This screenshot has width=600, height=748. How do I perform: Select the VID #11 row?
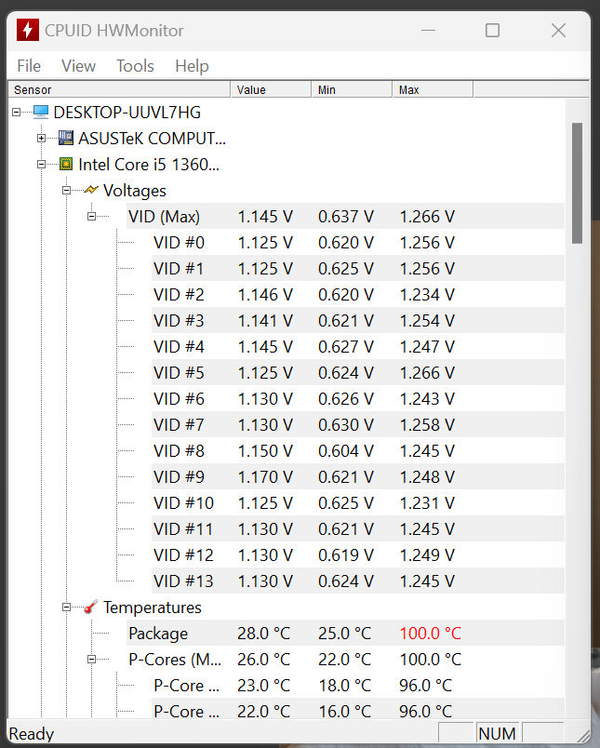[x=358, y=528]
